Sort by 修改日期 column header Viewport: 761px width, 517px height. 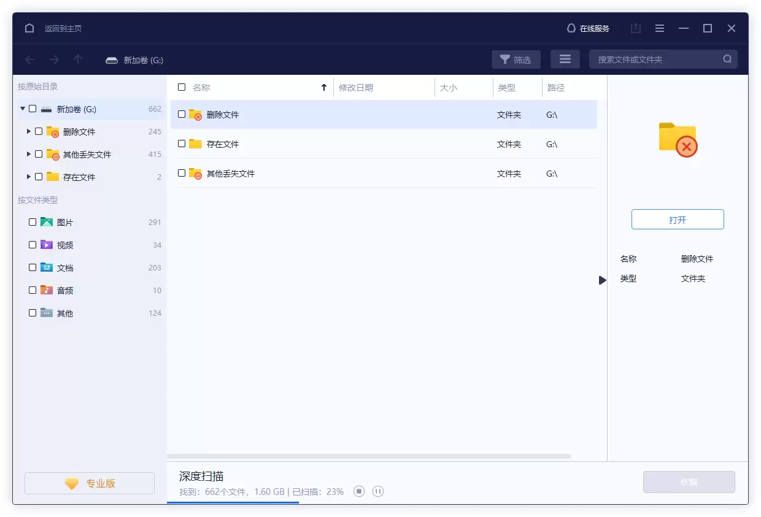(356, 88)
